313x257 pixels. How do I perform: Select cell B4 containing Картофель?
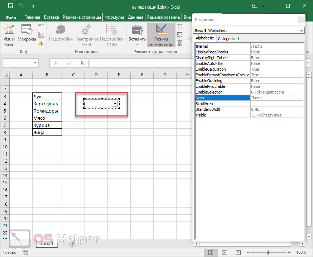click(47, 104)
